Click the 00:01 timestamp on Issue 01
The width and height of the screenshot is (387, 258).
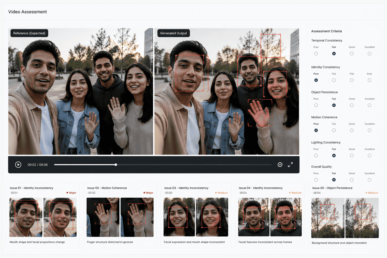point(14,193)
